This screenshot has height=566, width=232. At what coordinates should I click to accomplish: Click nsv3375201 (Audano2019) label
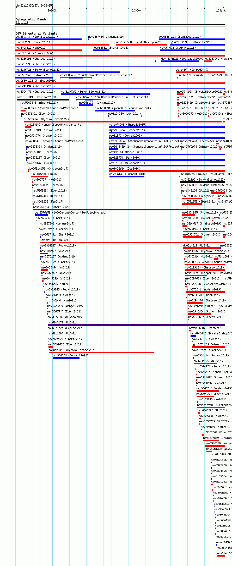[203, 289]
